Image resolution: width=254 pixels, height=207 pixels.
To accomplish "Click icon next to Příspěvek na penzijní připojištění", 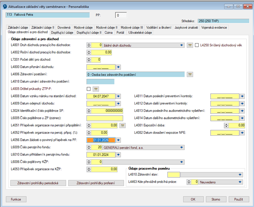I will (x=122, y=125).
